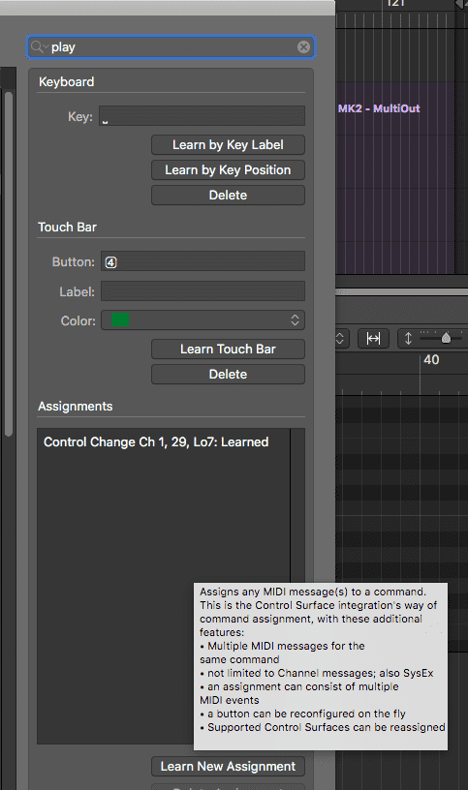The image size is (468, 790).
Task: Select the MK2 - MultiOut region
Action: tap(394, 178)
